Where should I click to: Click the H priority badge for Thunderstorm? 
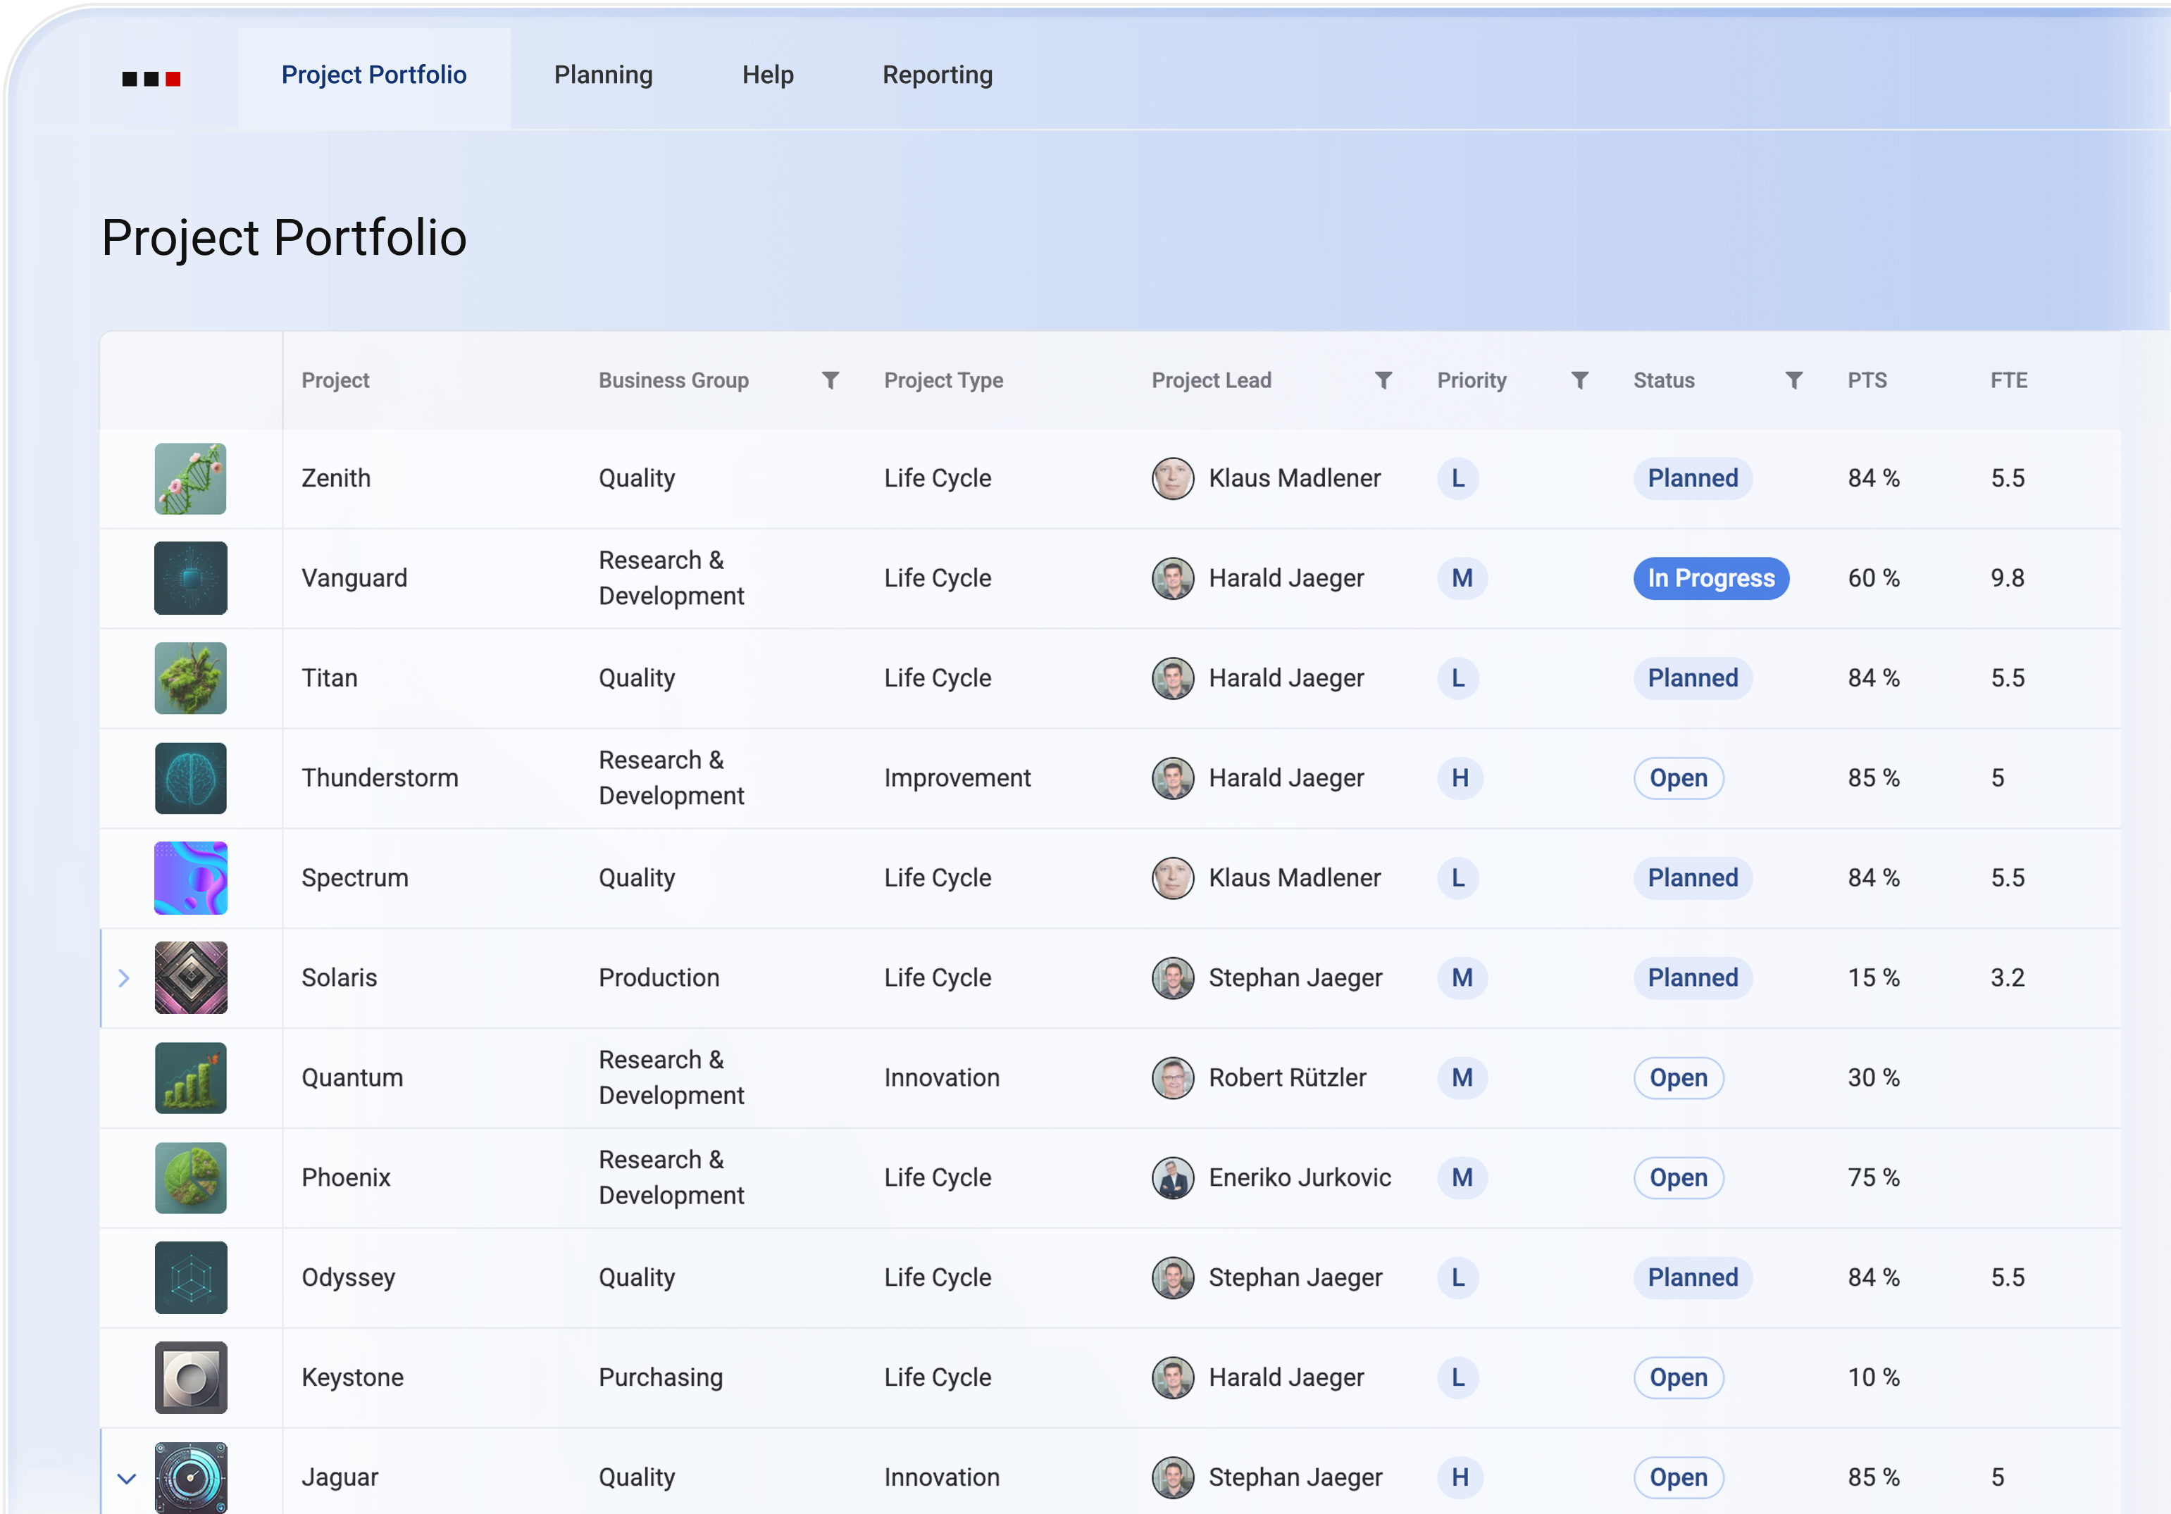[x=1459, y=778]
